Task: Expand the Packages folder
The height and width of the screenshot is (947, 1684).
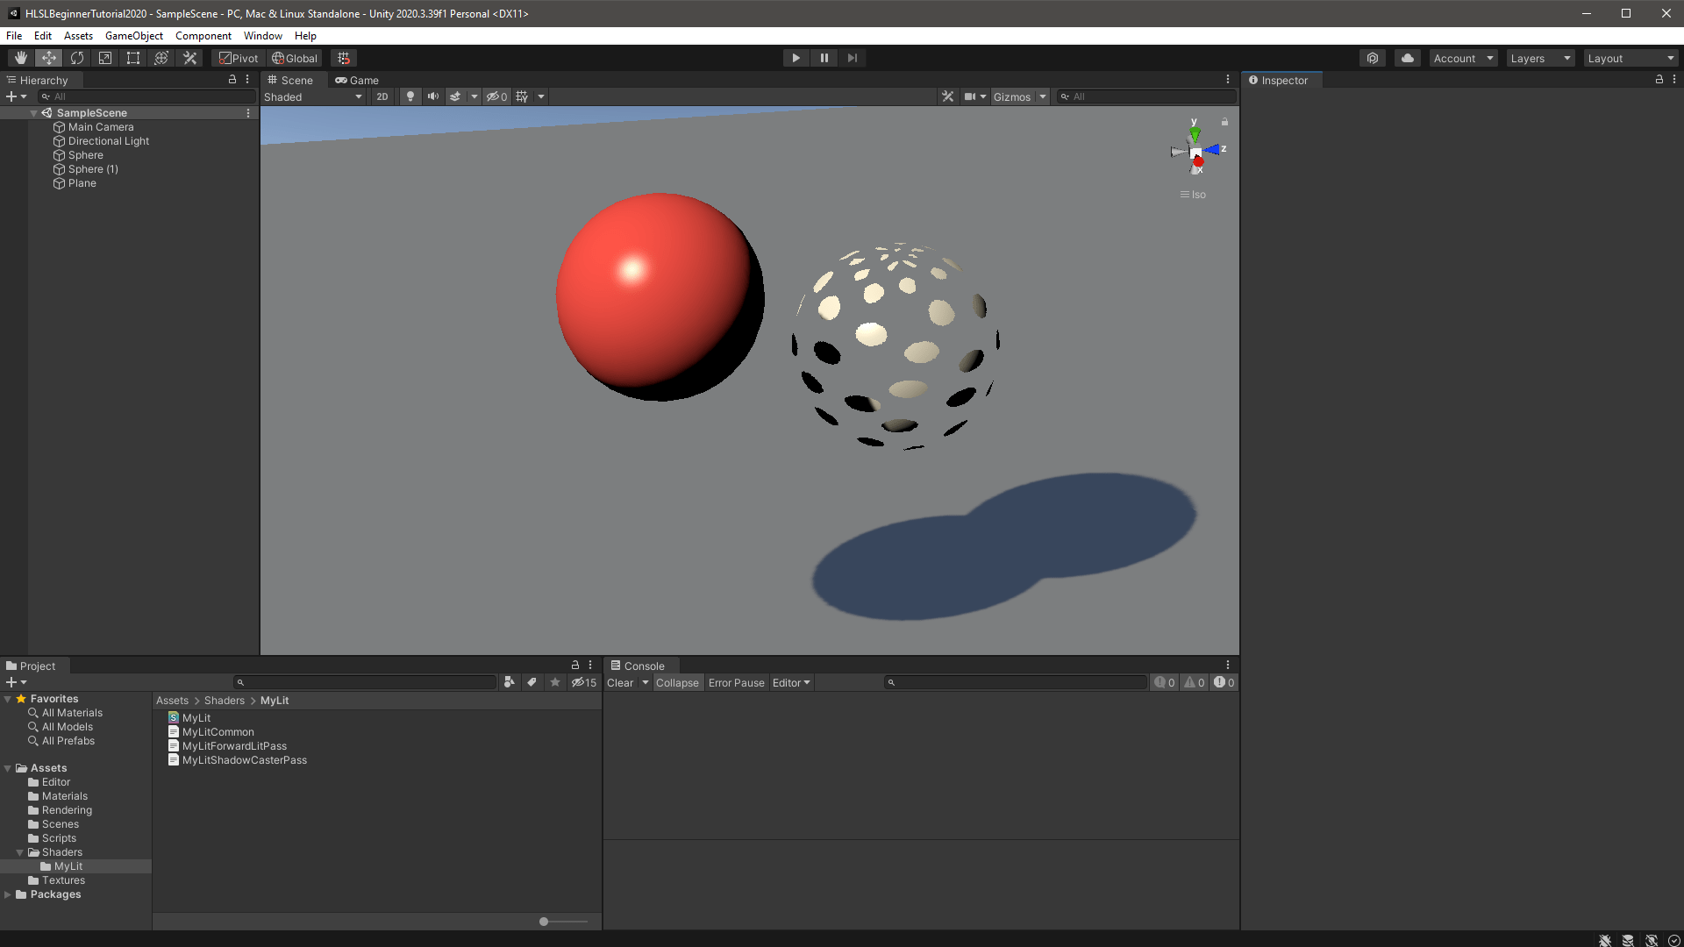Action: coord(8,894)
